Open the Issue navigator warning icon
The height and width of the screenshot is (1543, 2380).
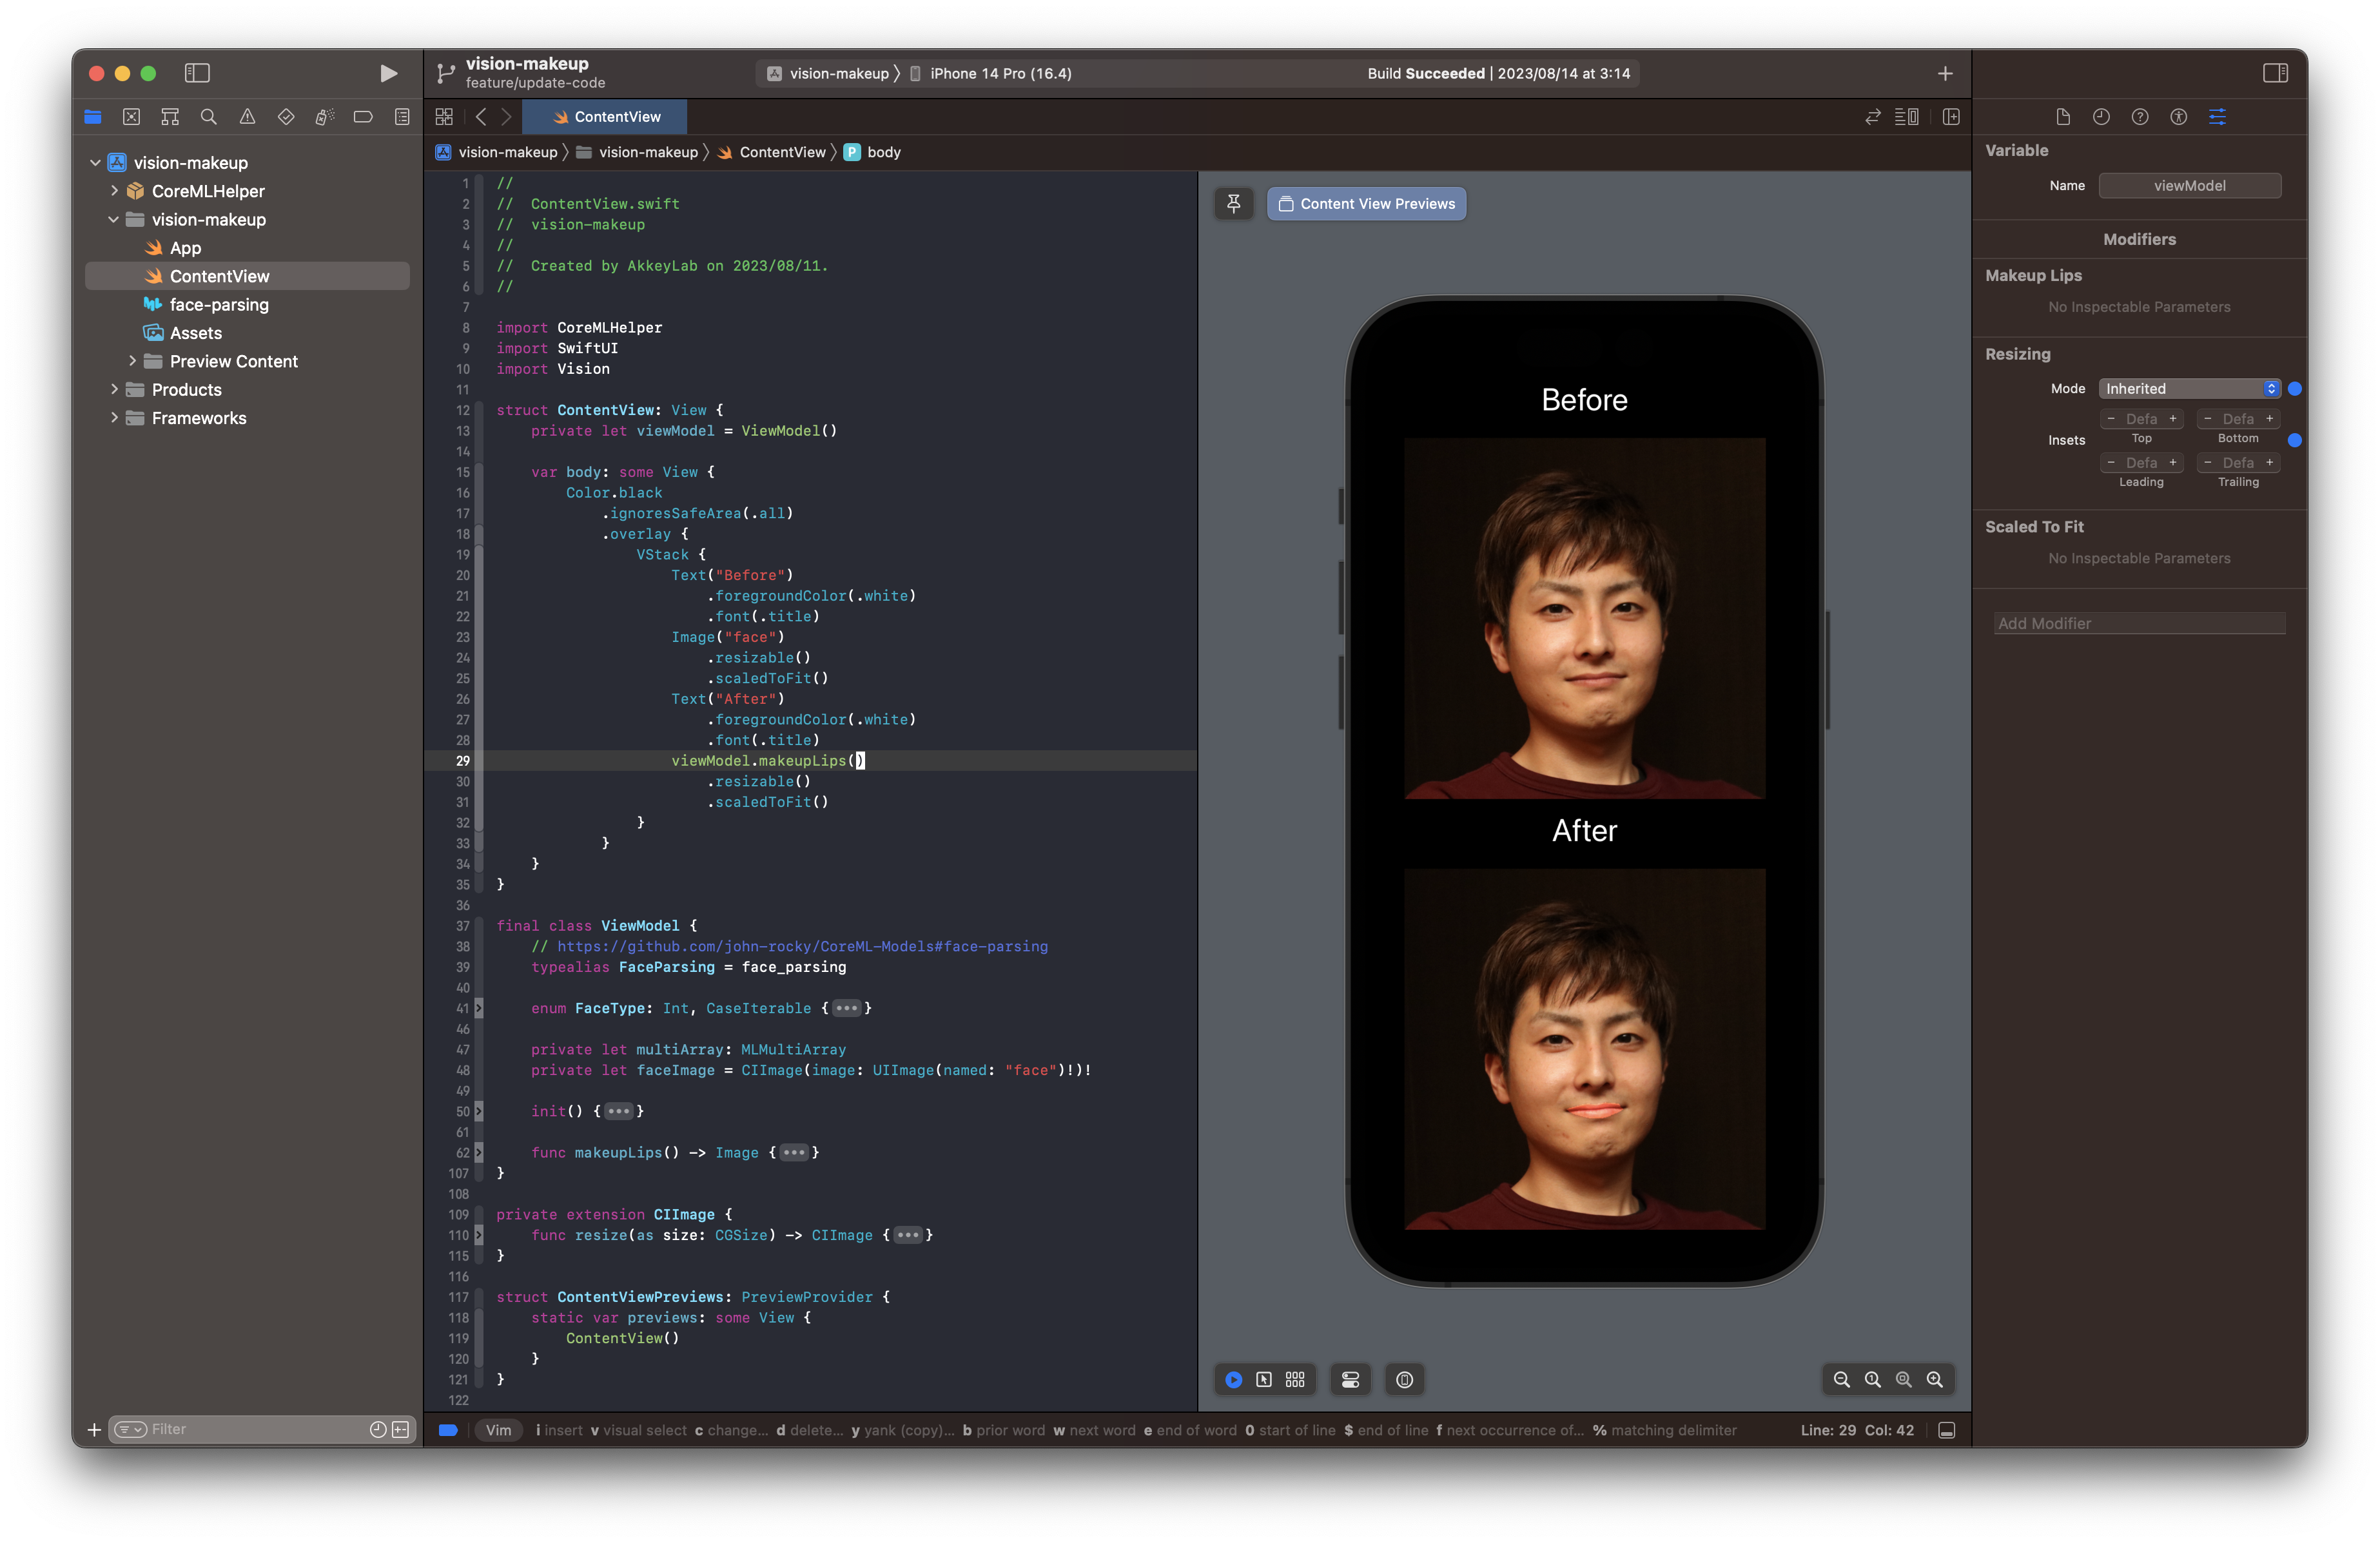tap(247, 117)
